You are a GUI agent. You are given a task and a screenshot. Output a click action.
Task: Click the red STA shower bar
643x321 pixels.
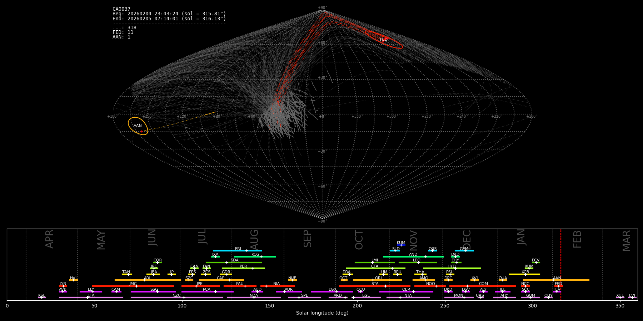tap(375, 286)
